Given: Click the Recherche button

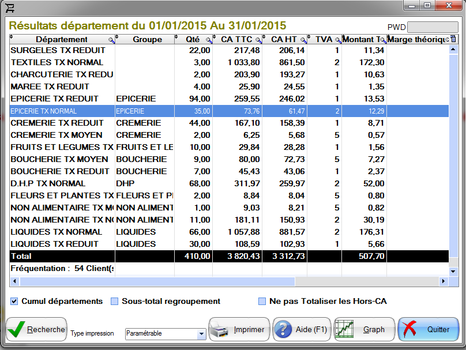Looking at the screenshot, I should (x=37, y=330).
